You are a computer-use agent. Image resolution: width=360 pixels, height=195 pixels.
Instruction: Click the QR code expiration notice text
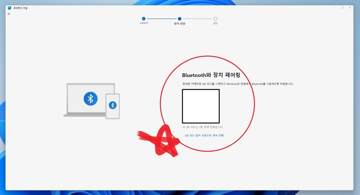pyautogui.click(x=203, y=127)
